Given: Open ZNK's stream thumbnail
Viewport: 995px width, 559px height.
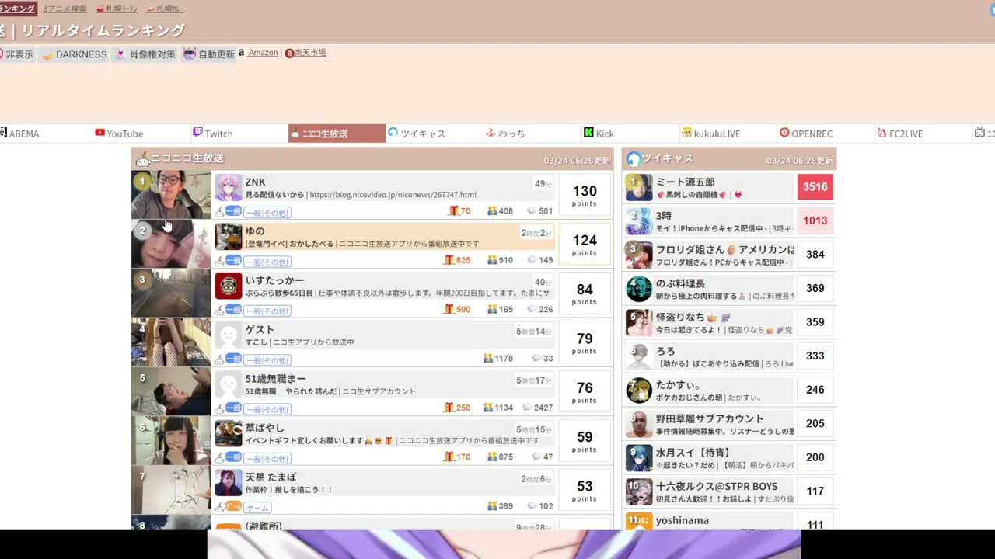Looking at the screenshot, I should [171, 194].
